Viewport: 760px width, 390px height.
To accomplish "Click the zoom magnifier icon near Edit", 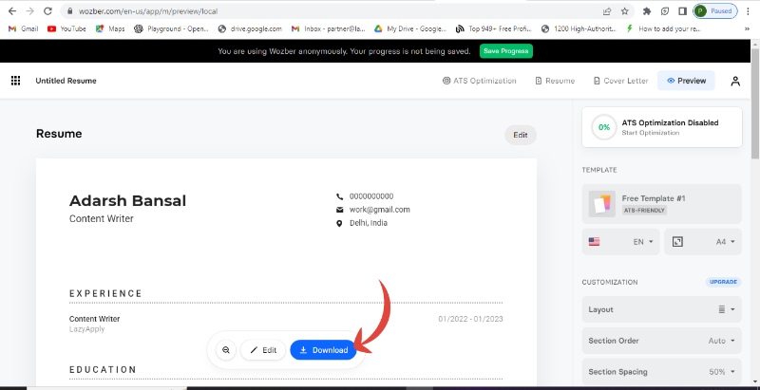I will coord(226,350).
